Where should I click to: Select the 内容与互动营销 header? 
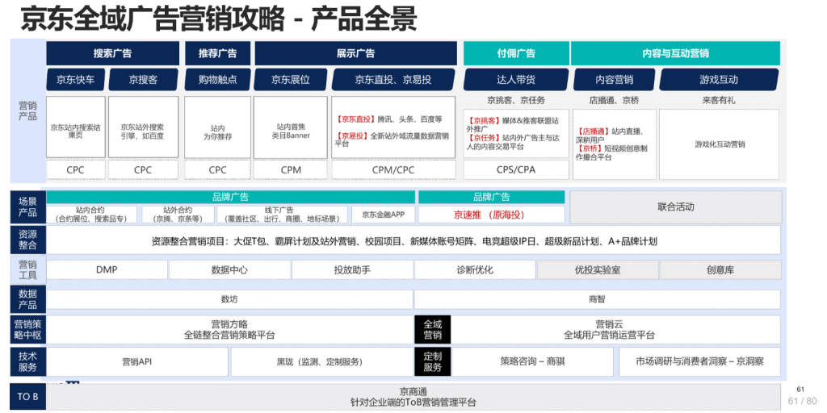click(675, 53)
